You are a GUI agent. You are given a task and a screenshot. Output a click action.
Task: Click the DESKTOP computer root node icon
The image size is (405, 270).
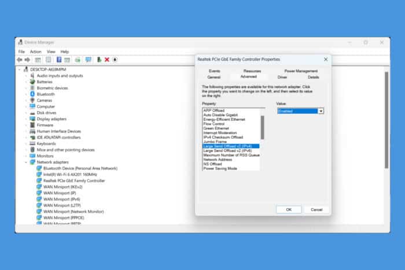(26, 69)
